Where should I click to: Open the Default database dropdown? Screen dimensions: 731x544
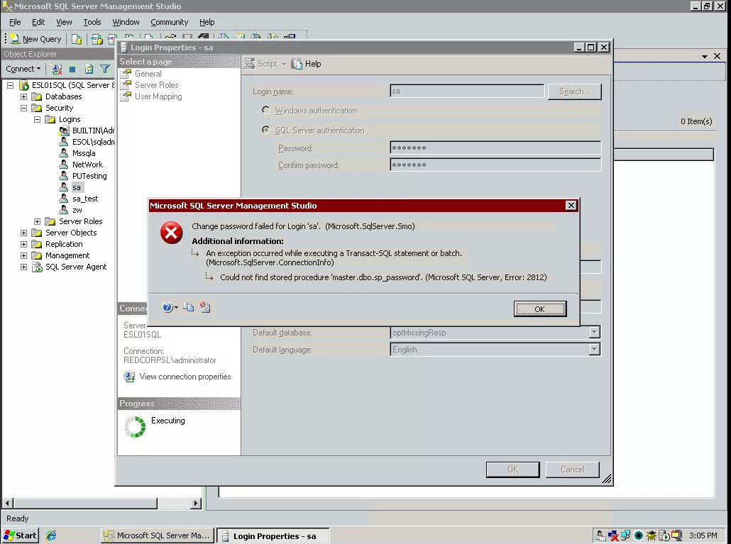click(x=594, y=333)
